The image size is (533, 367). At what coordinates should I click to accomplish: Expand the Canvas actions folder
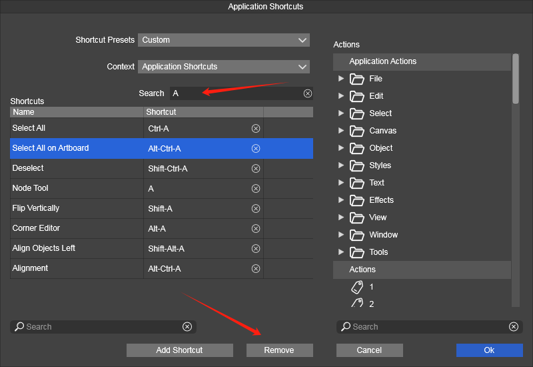341,131
